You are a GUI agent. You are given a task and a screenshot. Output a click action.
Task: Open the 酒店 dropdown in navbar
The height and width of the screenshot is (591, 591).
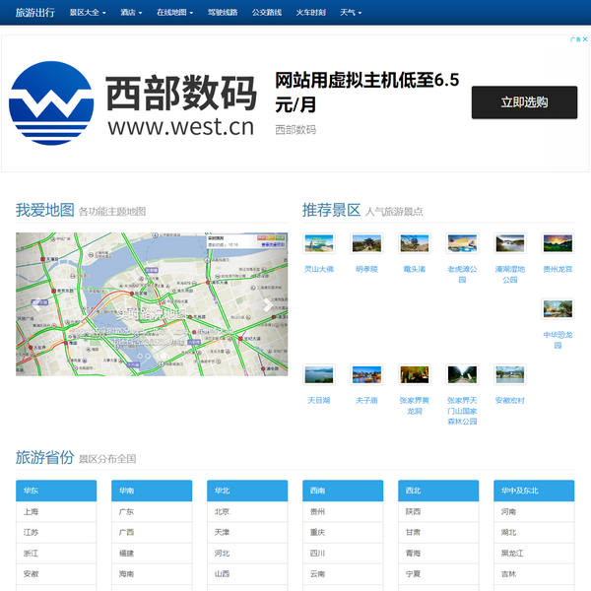pyautogui.click(x=131, y=13)
